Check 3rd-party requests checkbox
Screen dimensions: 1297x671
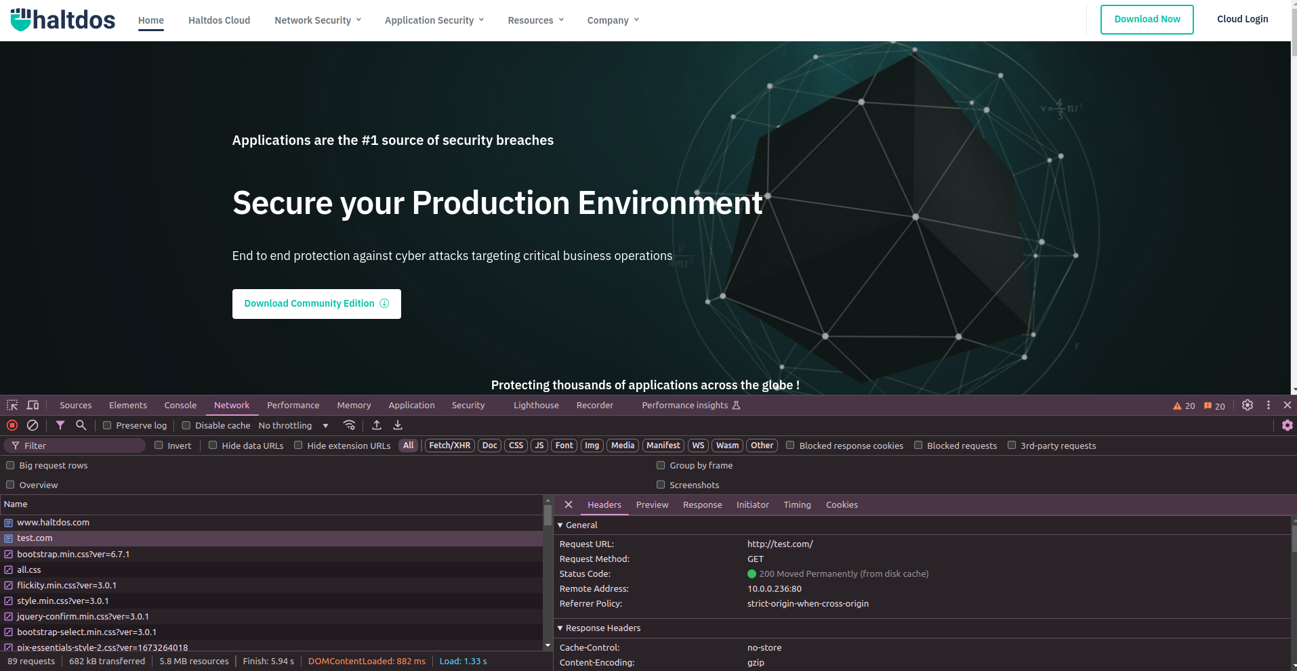[1012, 445]
